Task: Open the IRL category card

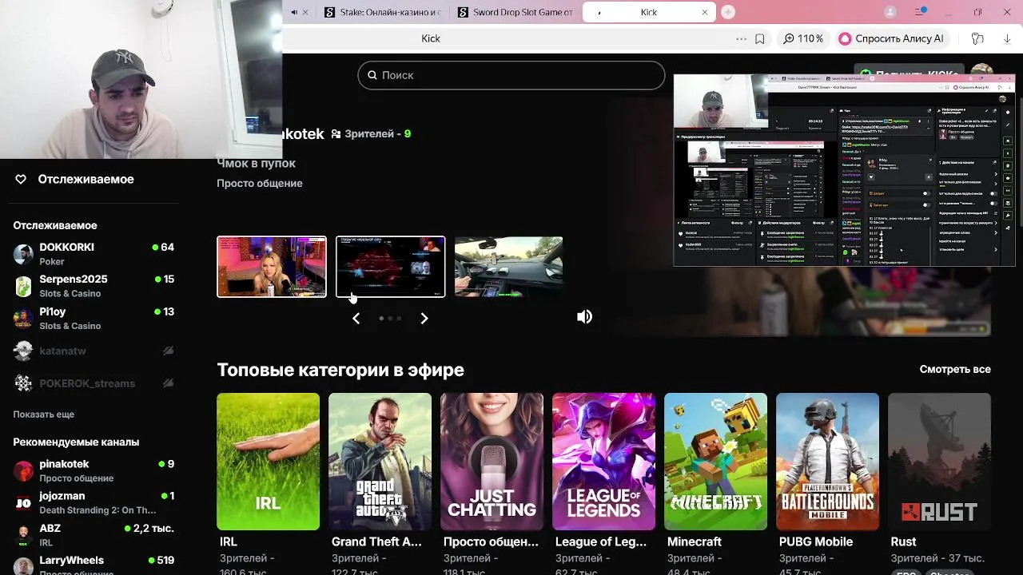Action: tap(268, 462)
